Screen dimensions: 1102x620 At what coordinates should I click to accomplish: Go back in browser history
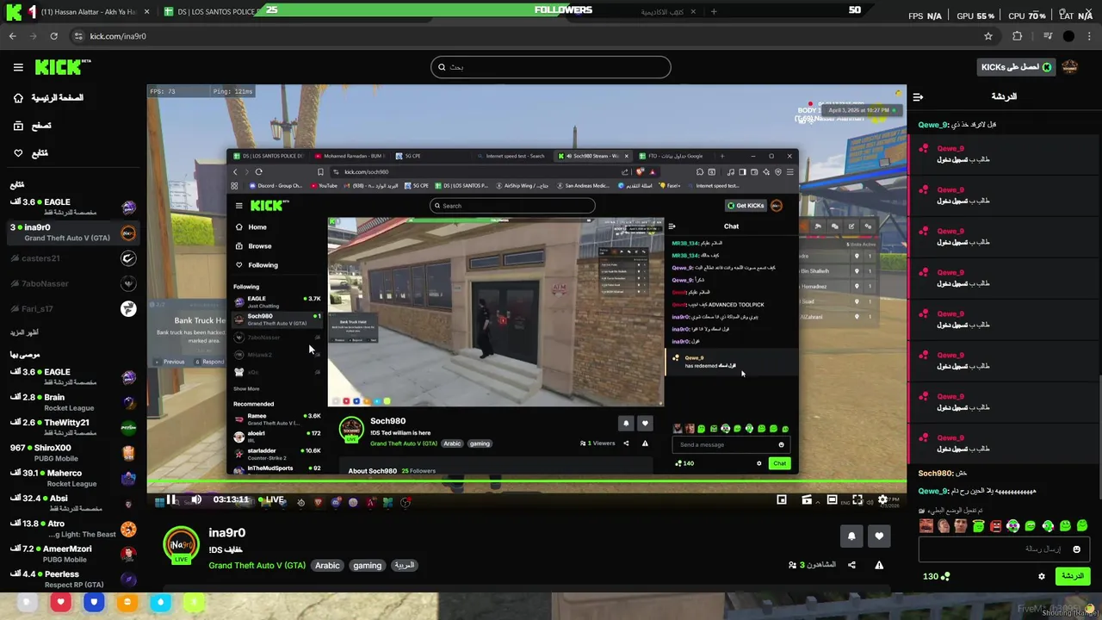12,36
